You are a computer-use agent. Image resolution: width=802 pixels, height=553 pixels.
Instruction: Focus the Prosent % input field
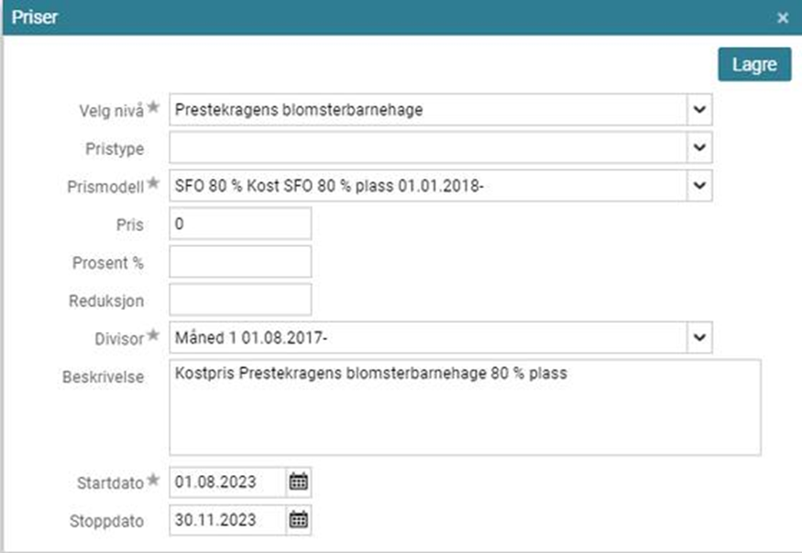tap(240, 261)
